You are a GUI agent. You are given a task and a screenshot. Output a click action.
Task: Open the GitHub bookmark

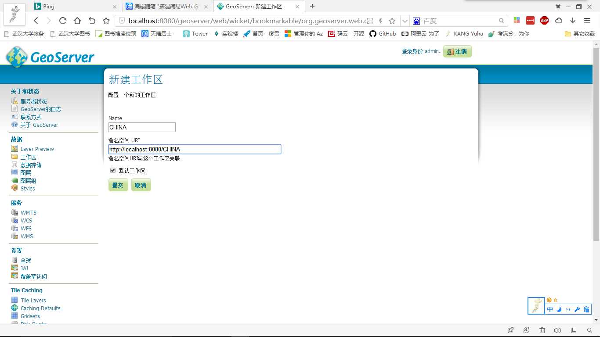pyautogui.click(x=383, y=33)
